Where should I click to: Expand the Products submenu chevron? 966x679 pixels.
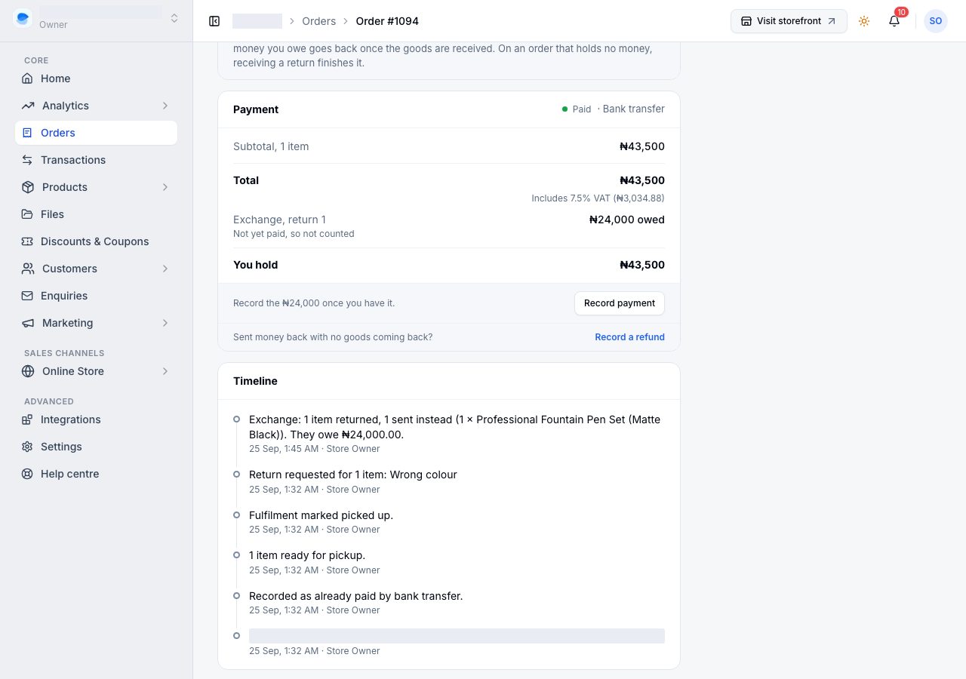click(x=165, y=187)
